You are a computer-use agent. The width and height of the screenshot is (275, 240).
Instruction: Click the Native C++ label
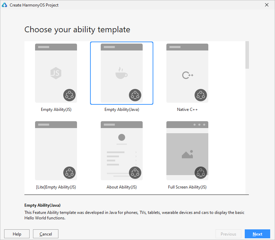pyautogui.click(x=187, y=110)
